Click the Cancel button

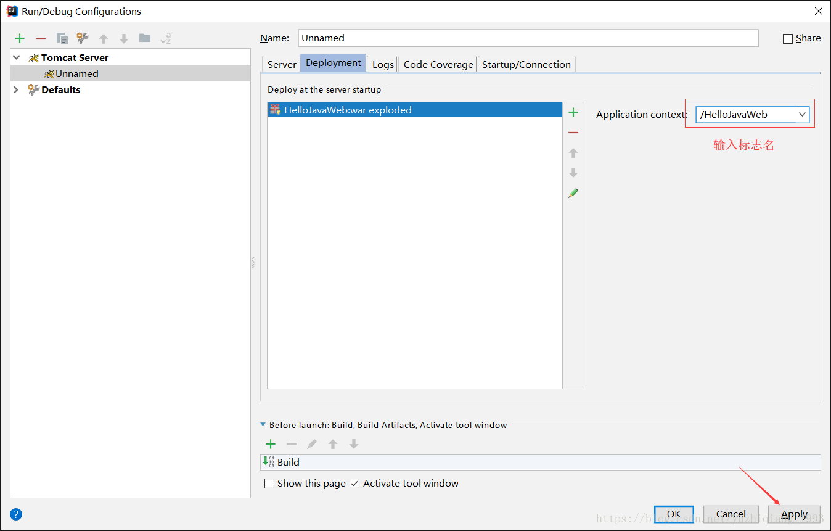731,514
